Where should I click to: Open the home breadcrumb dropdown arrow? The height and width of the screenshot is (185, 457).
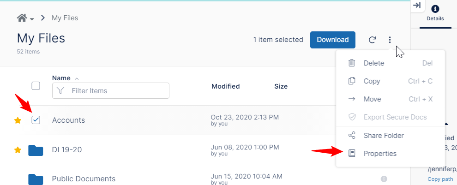click(x=32, y=19)
